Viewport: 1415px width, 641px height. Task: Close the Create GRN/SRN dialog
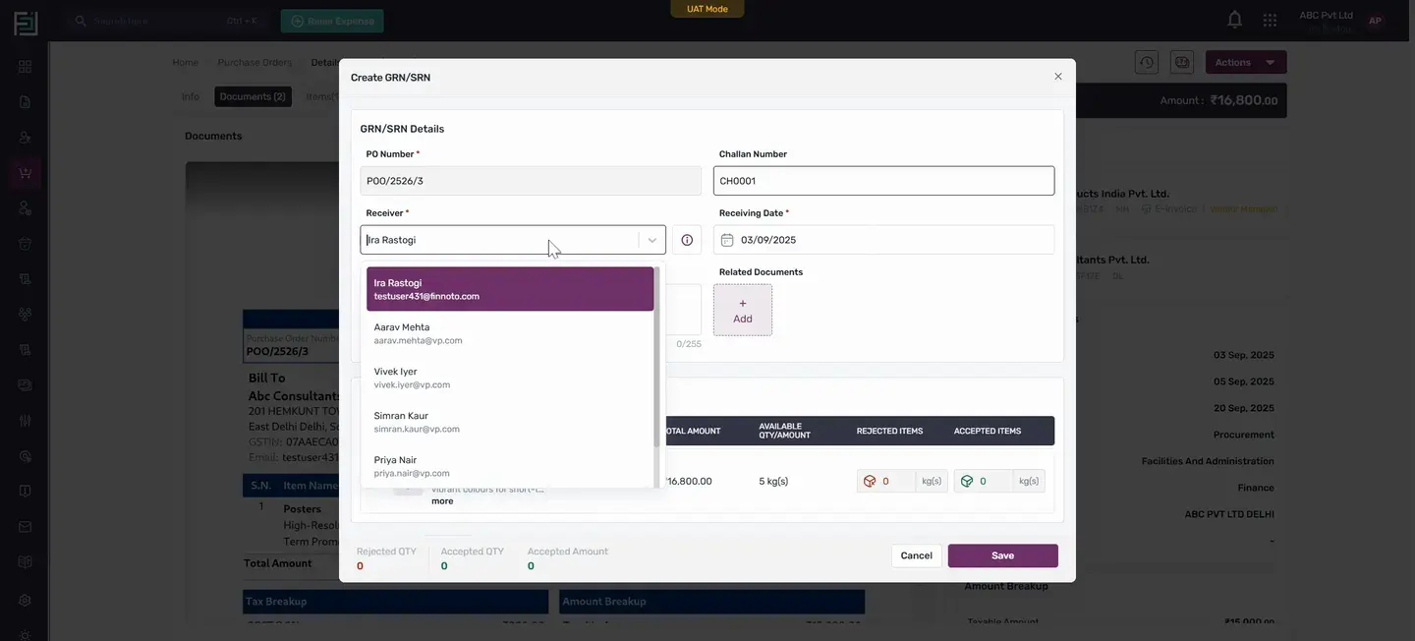coord(1058,77)
